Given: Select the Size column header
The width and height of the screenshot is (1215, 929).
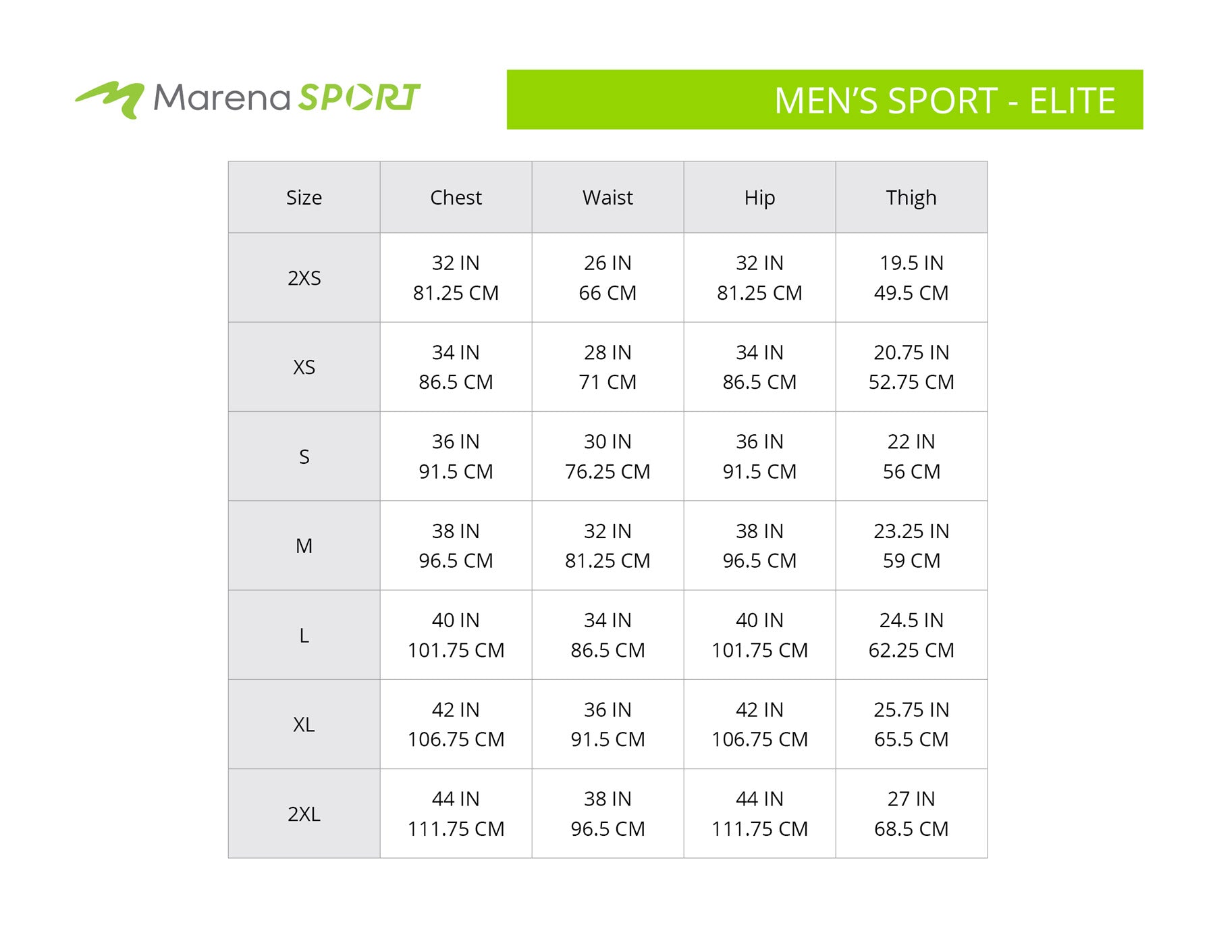Looking at the screenshot, I should (304, 198).
